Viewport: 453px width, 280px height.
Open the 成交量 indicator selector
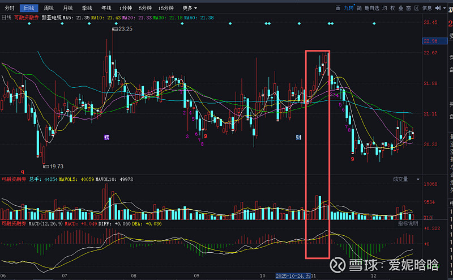tap(400, 179)
